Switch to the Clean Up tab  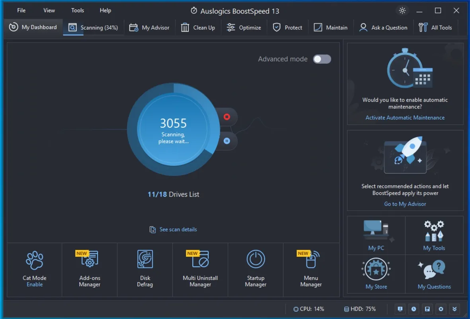click(198, 28)
